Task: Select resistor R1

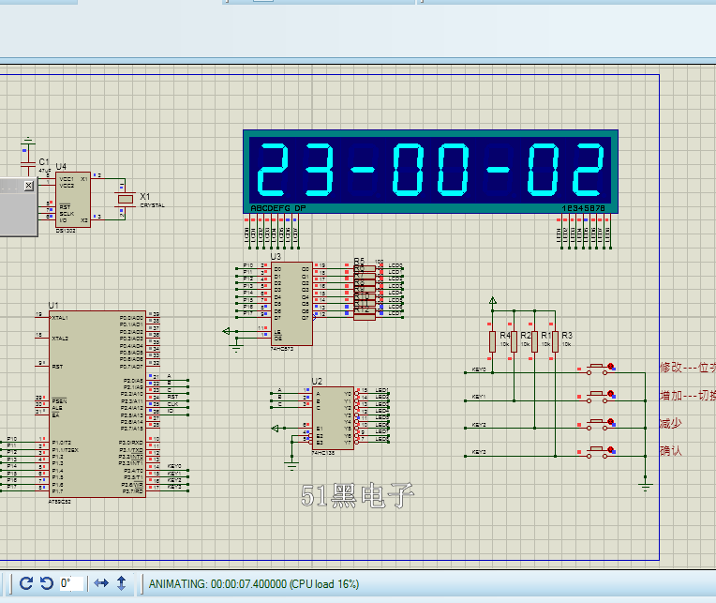Action: pos(535,341)
